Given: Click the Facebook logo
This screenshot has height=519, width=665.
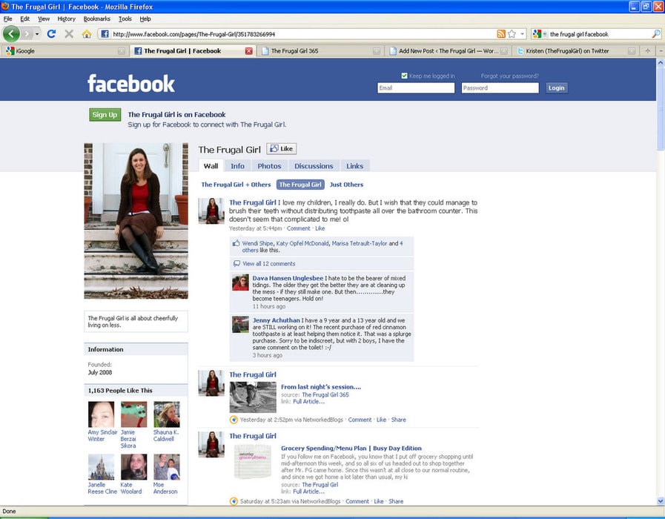Looking at the screenshot, I should [131, 83].
